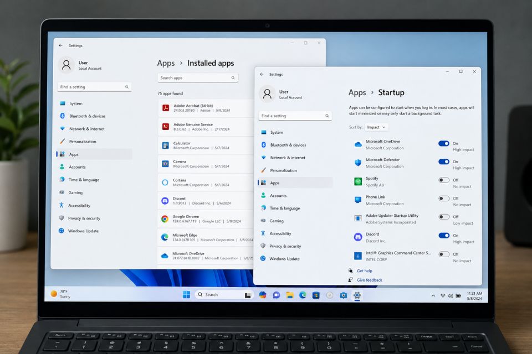The image size is (532, 354).
Task: Open the Windows Start menu on taskbar
Action: tap(186, 294)
